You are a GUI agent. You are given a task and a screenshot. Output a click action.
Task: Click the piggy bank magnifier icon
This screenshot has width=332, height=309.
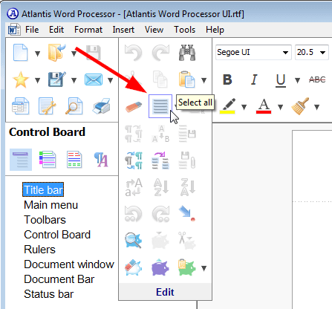(134, 240)
